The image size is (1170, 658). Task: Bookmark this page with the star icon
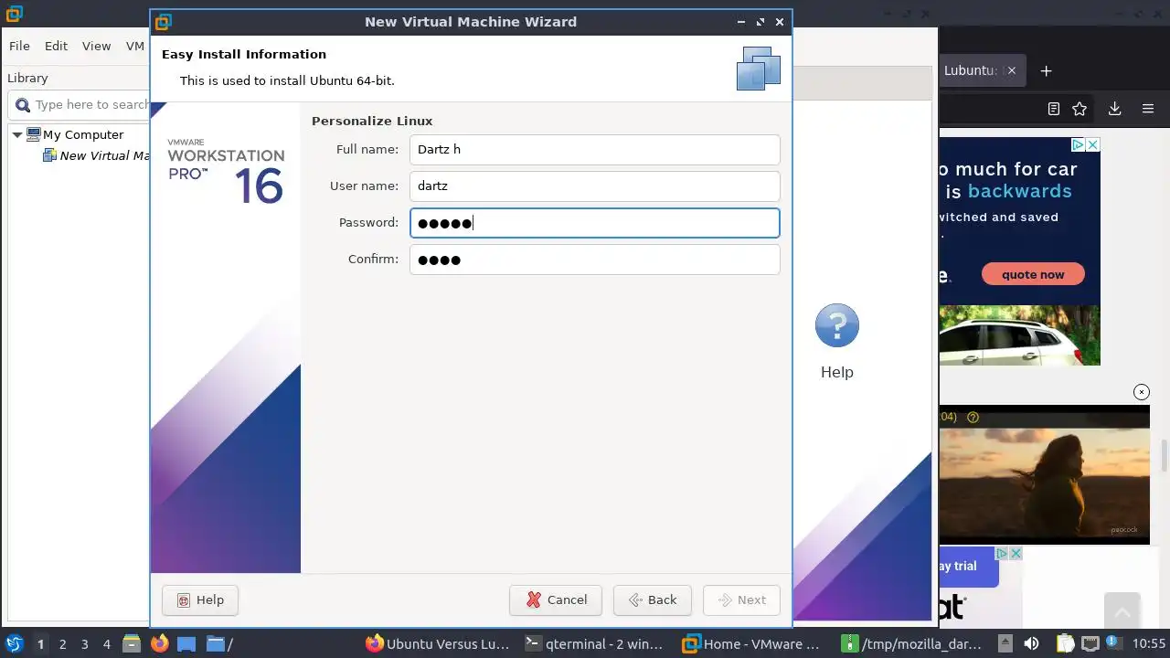pos(1080,109)
